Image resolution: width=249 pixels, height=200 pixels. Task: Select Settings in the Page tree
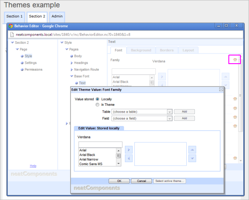(30, 63)
